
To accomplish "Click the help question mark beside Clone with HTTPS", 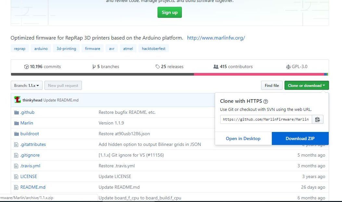I will pyautogui.click(x=266, y=101).
